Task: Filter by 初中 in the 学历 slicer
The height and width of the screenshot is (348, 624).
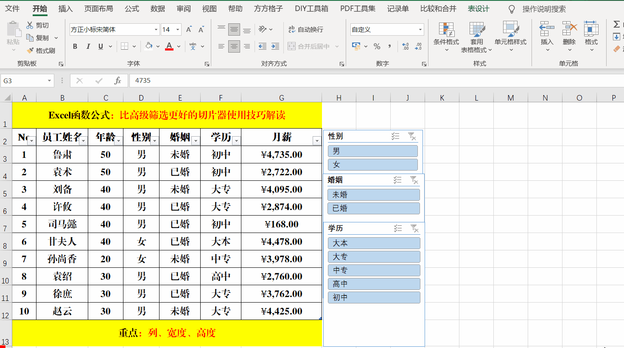Action: 374,297
